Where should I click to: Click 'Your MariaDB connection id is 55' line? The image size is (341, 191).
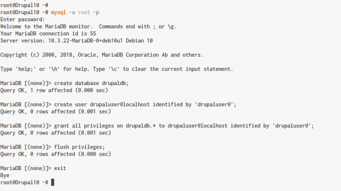point(48,34)
